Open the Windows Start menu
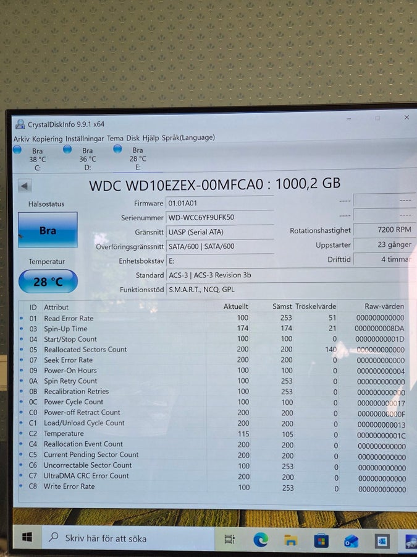 tap(27, 537)
